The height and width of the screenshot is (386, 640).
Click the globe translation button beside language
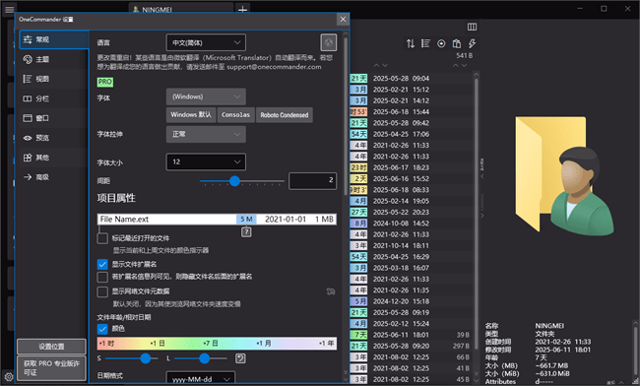[329, 42]
